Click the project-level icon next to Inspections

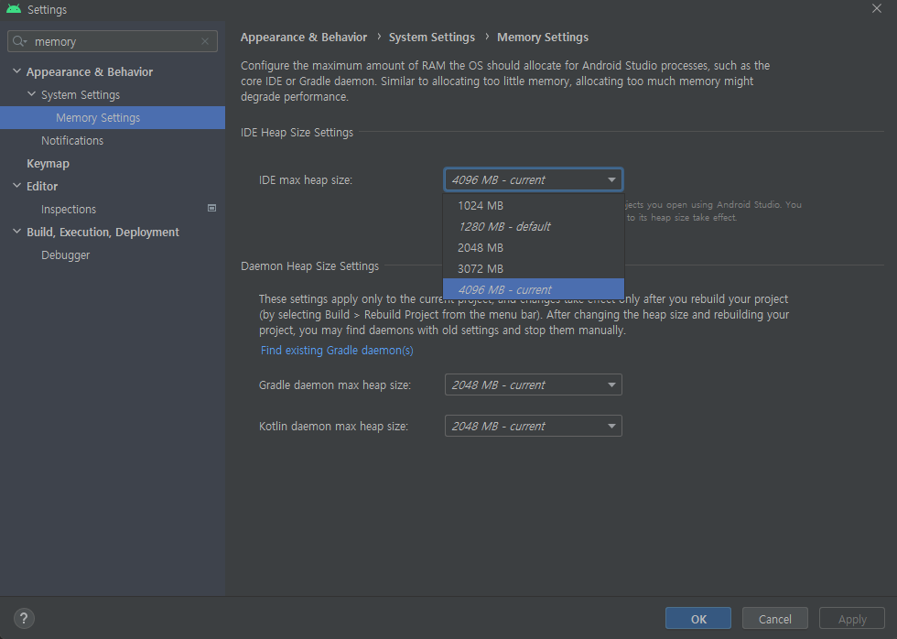pos(211,208)
